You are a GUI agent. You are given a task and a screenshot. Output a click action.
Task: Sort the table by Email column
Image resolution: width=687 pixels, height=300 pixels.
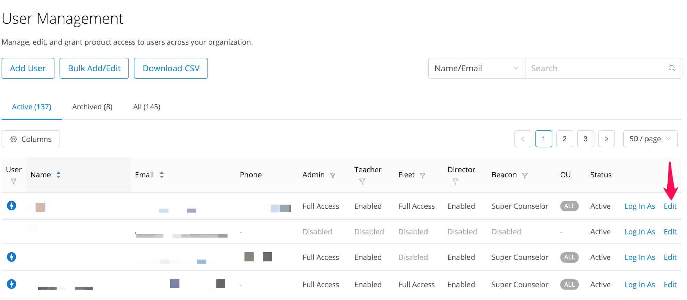[162, 175]
